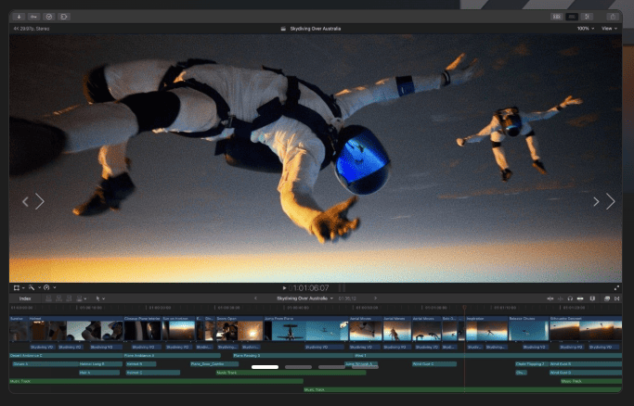Screen dimensions: 634x406
Task: Select the Desert Ambience audio clip
Action: tap(66, 356)
